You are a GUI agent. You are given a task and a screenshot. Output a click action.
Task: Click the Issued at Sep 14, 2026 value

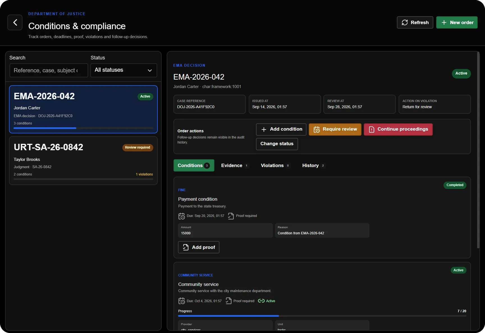pos(269,107)
